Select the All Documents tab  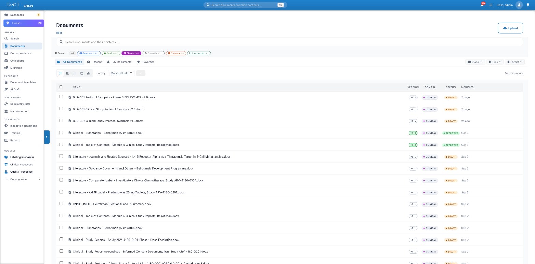(x=70, y=62)
